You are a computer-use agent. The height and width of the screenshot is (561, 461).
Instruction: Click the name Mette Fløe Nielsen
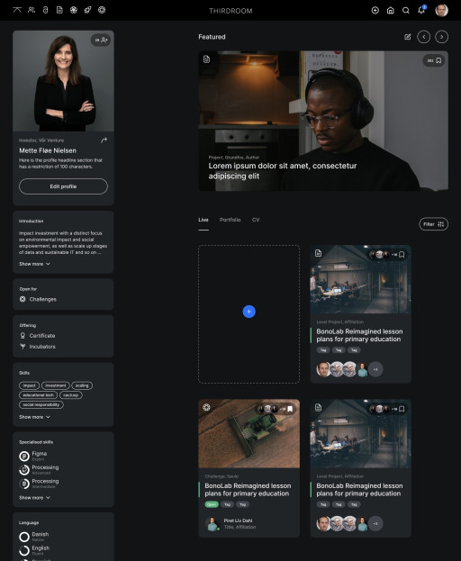coord(48,150)
